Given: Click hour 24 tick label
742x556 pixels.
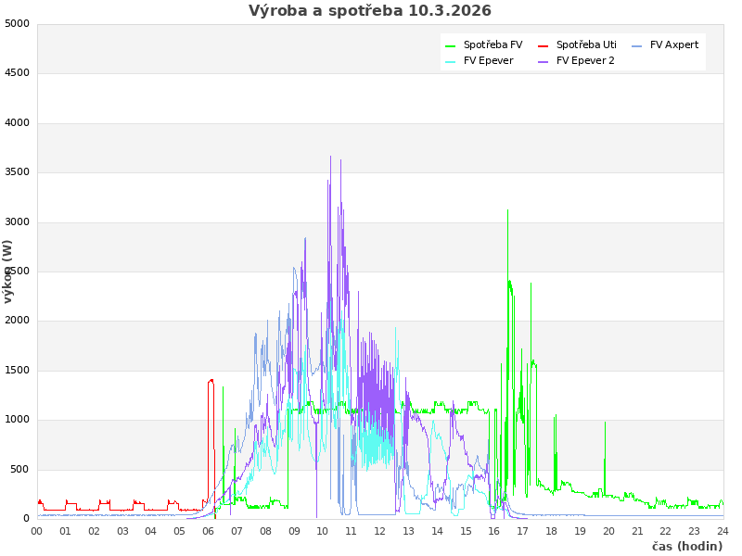Looking at the screenshot, I should click(x=723, y=531).
